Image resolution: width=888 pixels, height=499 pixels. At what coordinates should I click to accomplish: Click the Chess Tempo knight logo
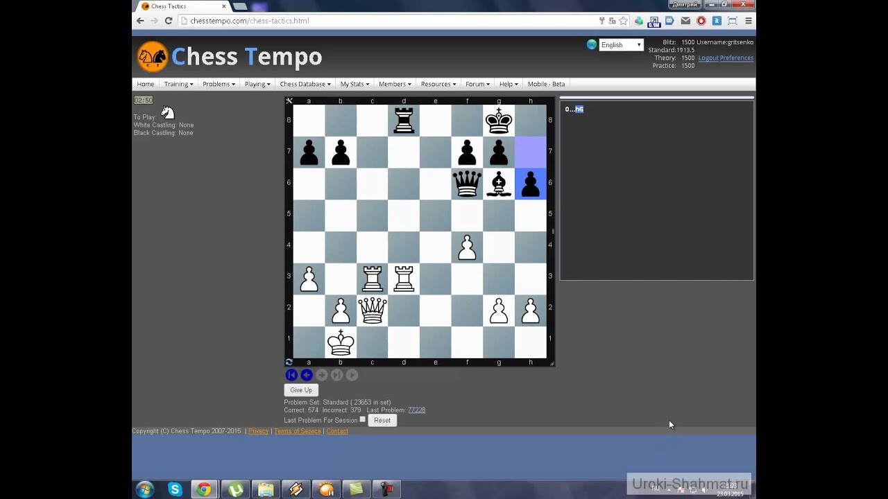click(x=152, y=57)
